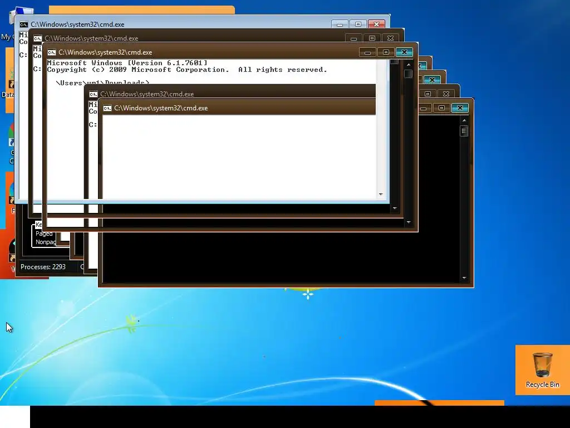The width and height of the screenshot is (570, 428).
Task: Minimize the frontmost black cmd window
Action: [x=424, y=108]
